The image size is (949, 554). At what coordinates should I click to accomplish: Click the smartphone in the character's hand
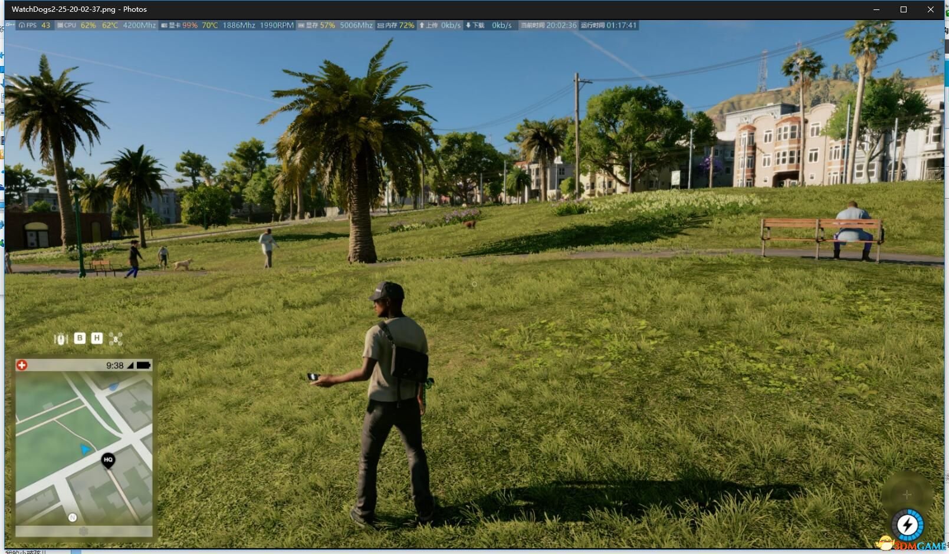313,377
